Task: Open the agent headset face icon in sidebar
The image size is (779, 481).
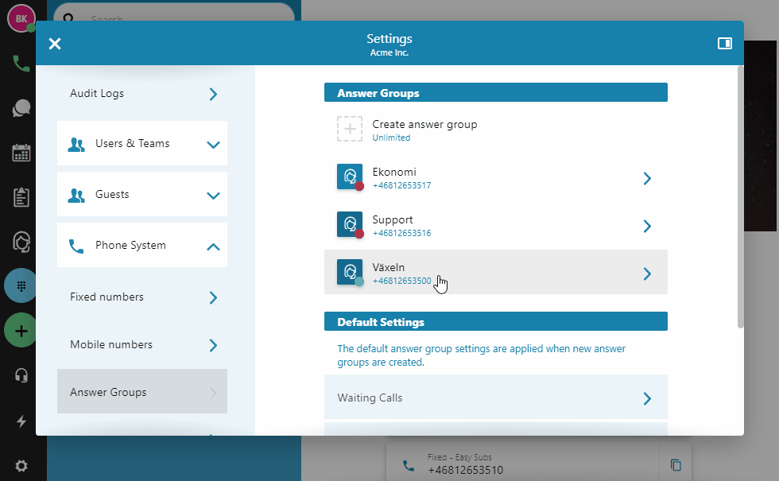Action: [21, 242]
